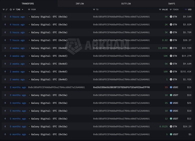Click the 0.02 ETH value cell
Image resolution: width=195 pixels, height=141 pixels.
point(165,40)
